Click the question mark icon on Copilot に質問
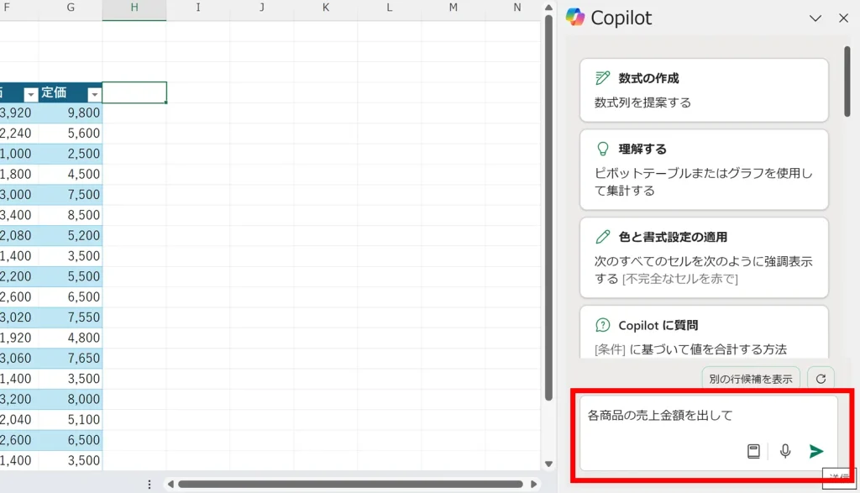This screenshot has width=860, height=493. pos(602,325)
